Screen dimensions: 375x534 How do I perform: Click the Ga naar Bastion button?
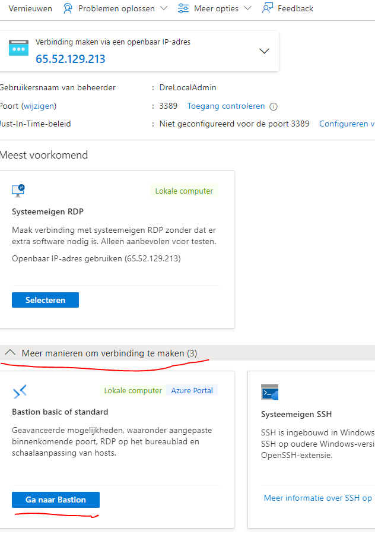click(x=56, y=500)
